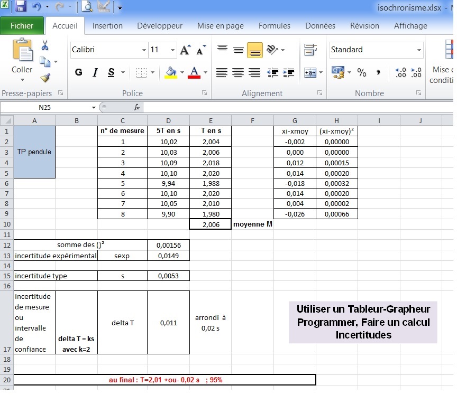The image size is (457, 395).
Task: Toggle underline with S button
Action: pos(111,72)
